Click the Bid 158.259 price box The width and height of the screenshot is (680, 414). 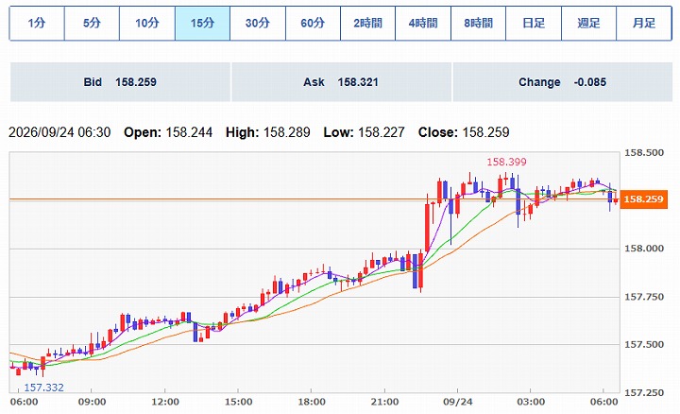click(x=120, y=82)
